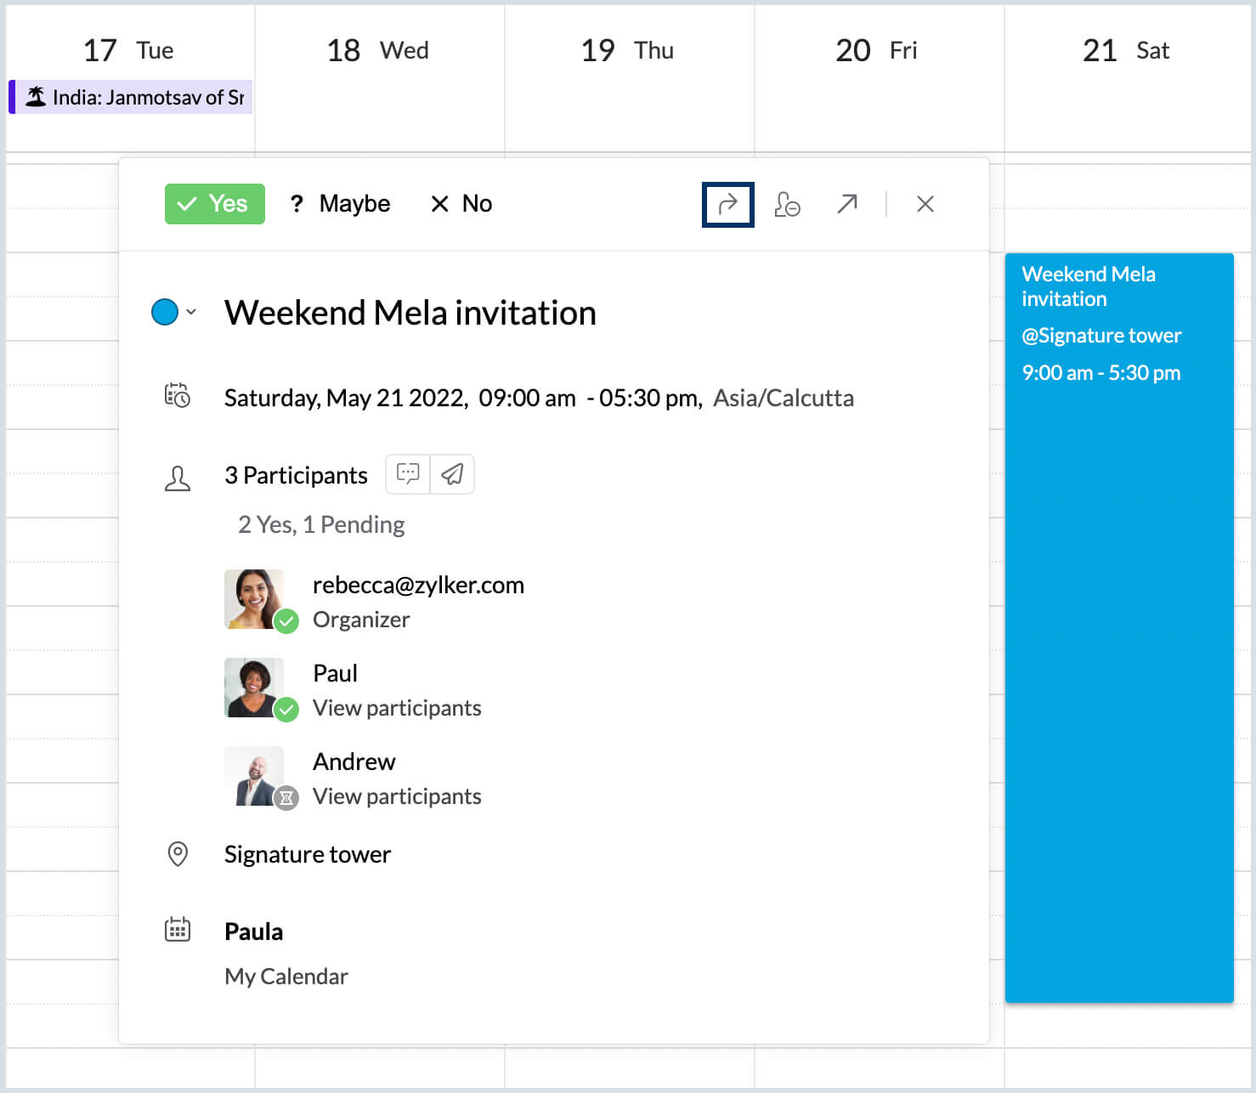This screenshot has width=1256, height=1093.
Task: Click the organizer email rebecca@zylker.com
Action: click(418, 585)
